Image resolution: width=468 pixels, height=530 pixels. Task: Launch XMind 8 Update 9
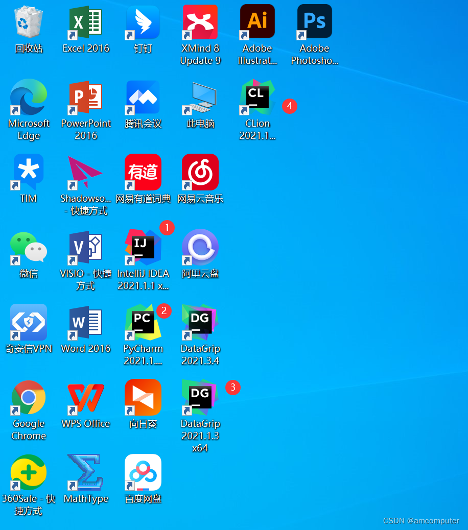[200, 22]
